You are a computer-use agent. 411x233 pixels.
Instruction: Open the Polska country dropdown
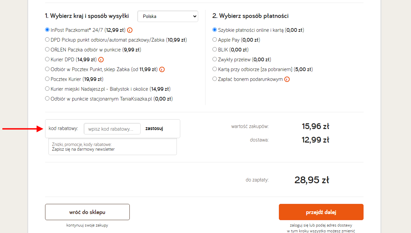point(168,16)
